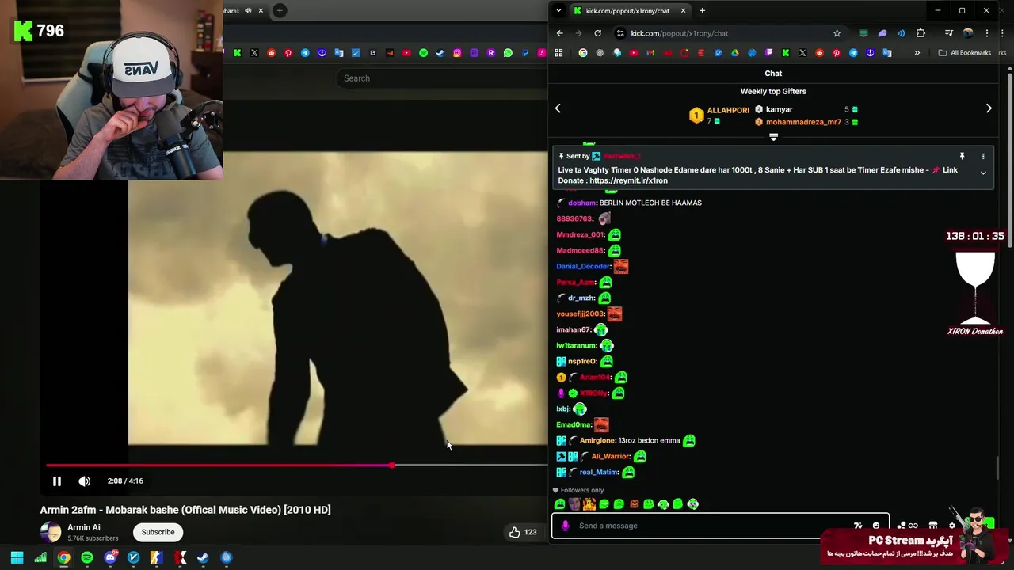Seek on the YouTube red progress bar
Viewport: 1014px width, 570px height.
[x=297, y=465]
